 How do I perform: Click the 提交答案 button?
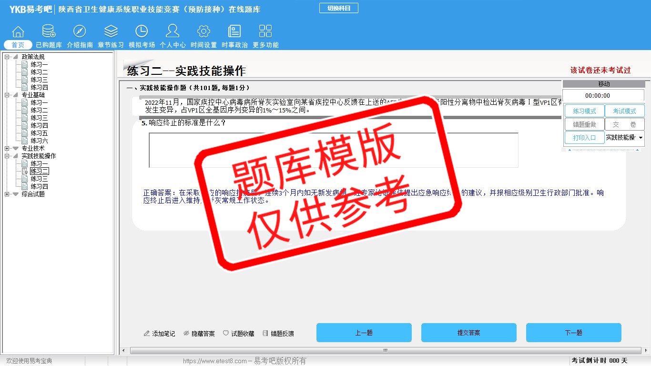coord(469,333)
